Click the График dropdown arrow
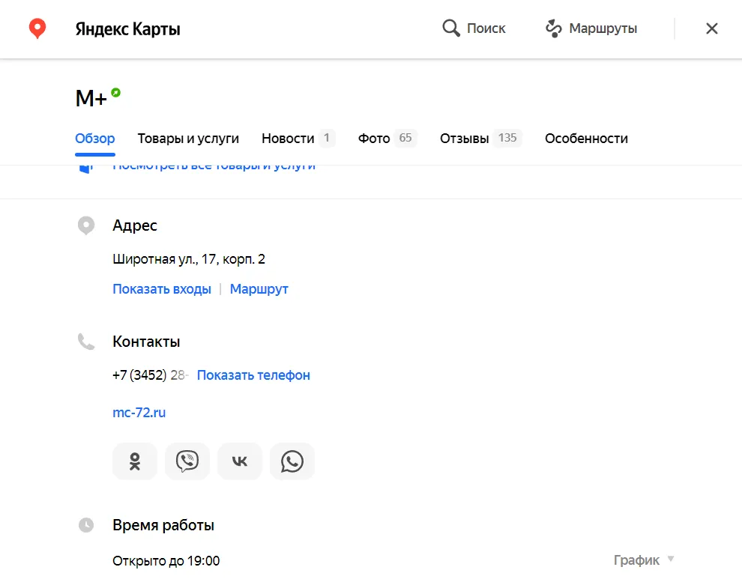The height and width of the screenshot is (582, 742). (671, 559)
